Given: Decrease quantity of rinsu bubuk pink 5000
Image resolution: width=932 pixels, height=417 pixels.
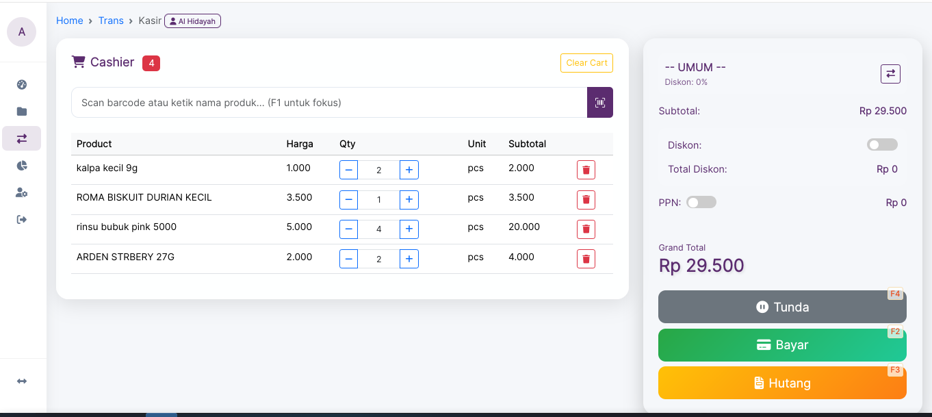Looking at the screenshot, I should pyautogui.click(x=348, y=229).
